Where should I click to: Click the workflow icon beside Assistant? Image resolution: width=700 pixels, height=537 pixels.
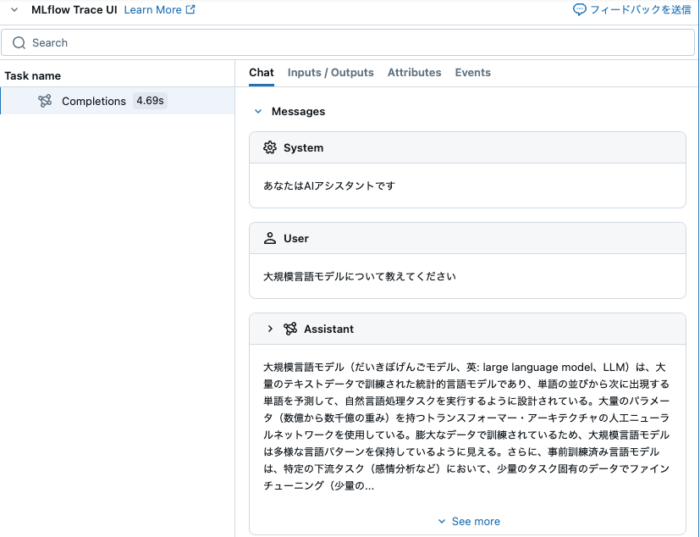pos(289,329)
